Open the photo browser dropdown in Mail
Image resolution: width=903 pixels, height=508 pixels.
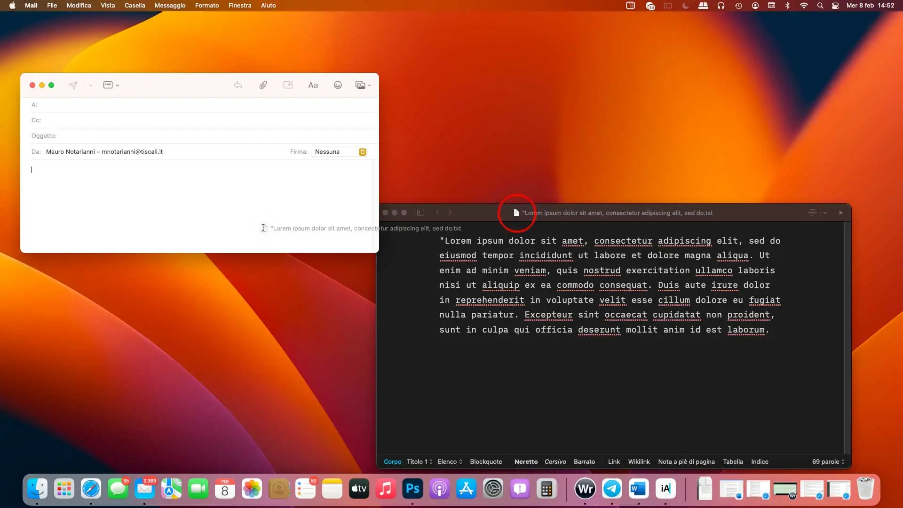point(363,85)
